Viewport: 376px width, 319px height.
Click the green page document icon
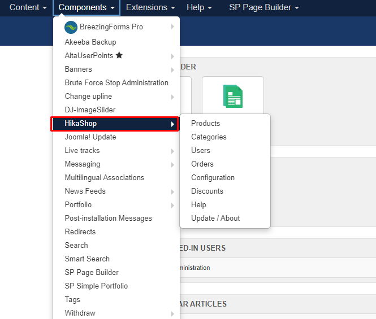click(233, 97)
